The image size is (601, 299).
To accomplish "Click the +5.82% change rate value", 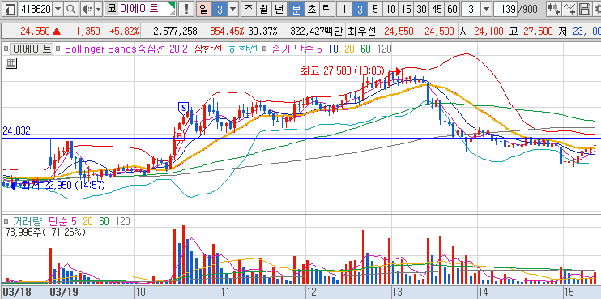I will click(124, 31).
